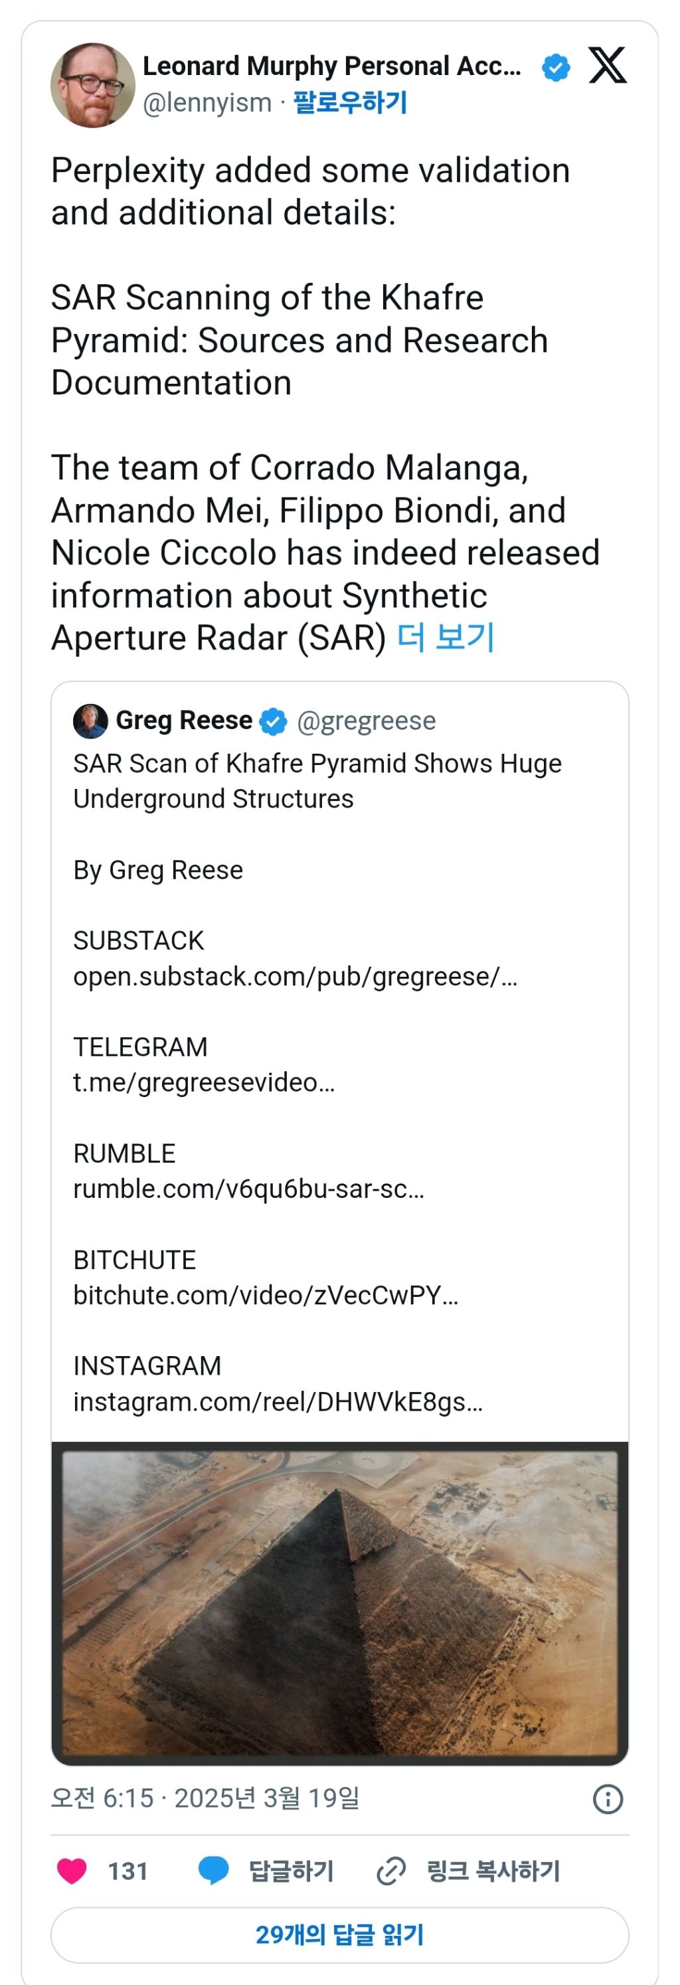Click the tweet timestamp date
680x1985 pixels.
point(205,1798)
